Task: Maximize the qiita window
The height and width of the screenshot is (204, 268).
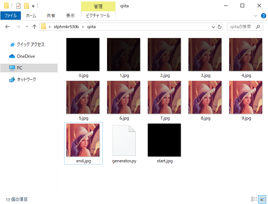Action: click(x=242, y=5)
